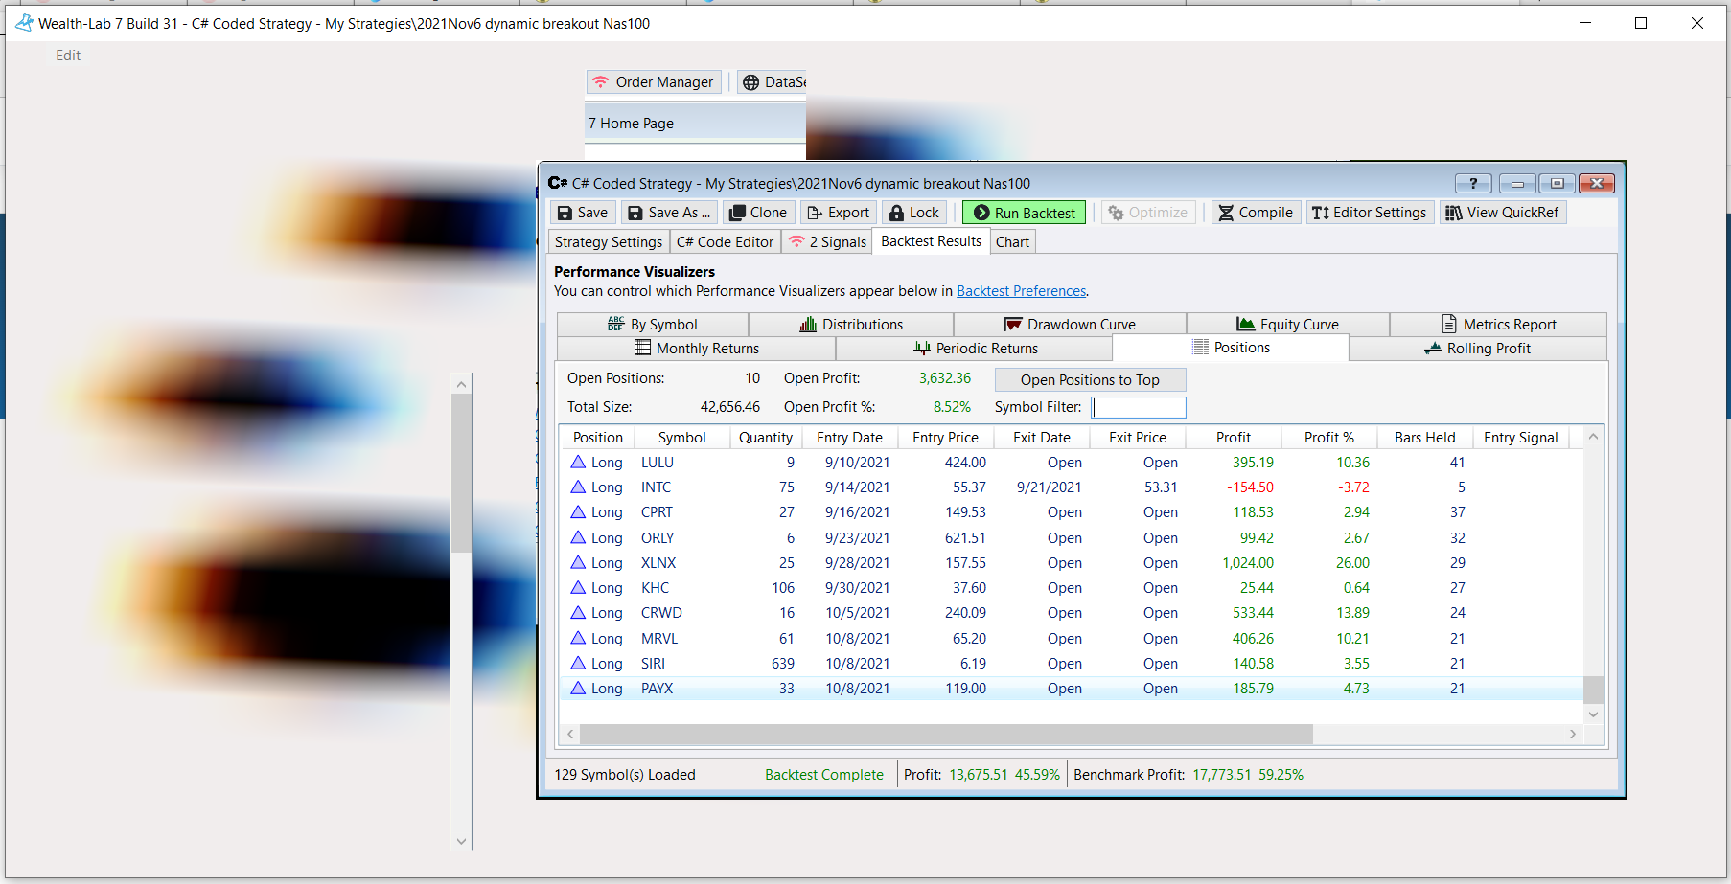This screenshot has width=1731, height=884.
Task: Click Run Backtest
Action: pyautogui.click(x=1024, y=213)
